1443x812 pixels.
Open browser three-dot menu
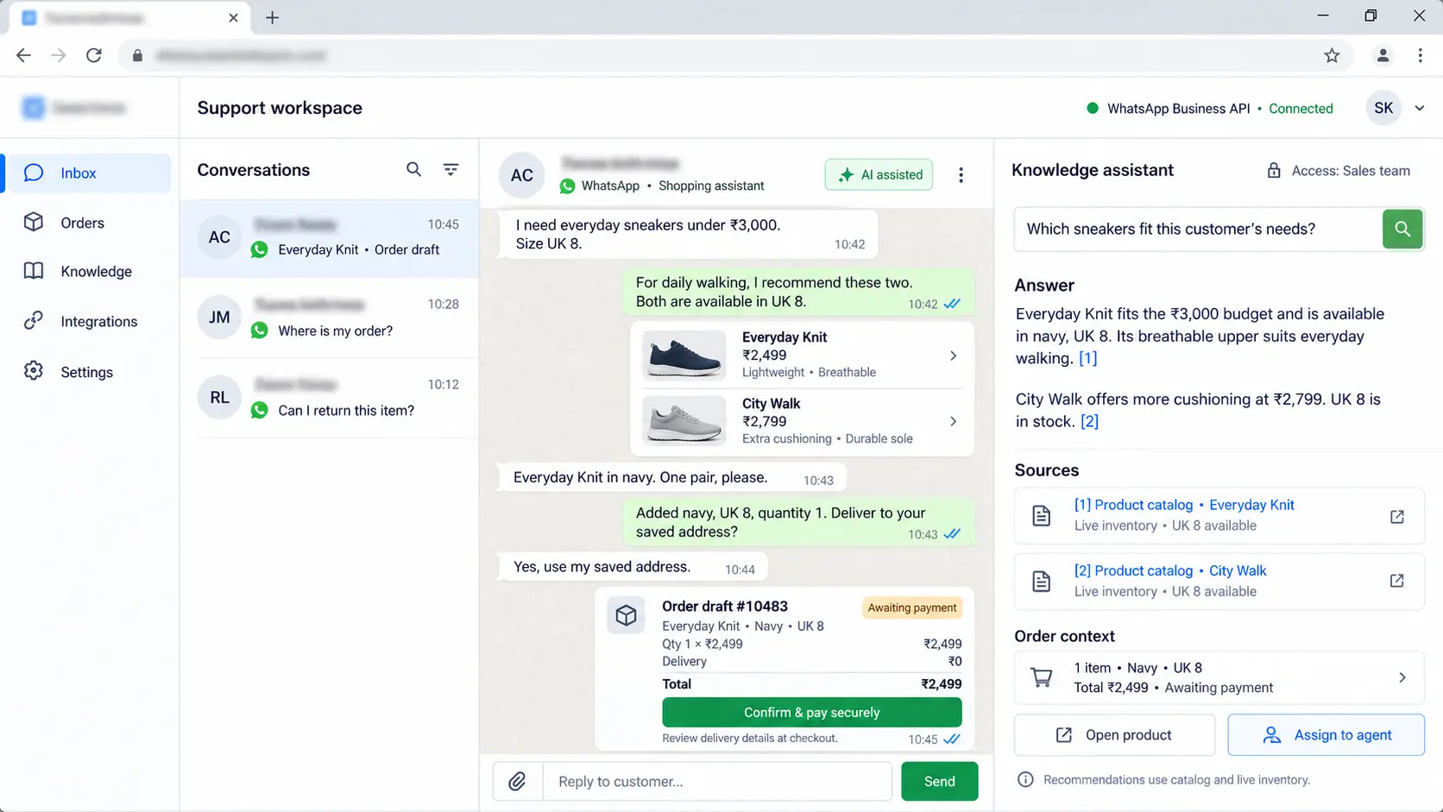click(1420, 56)
